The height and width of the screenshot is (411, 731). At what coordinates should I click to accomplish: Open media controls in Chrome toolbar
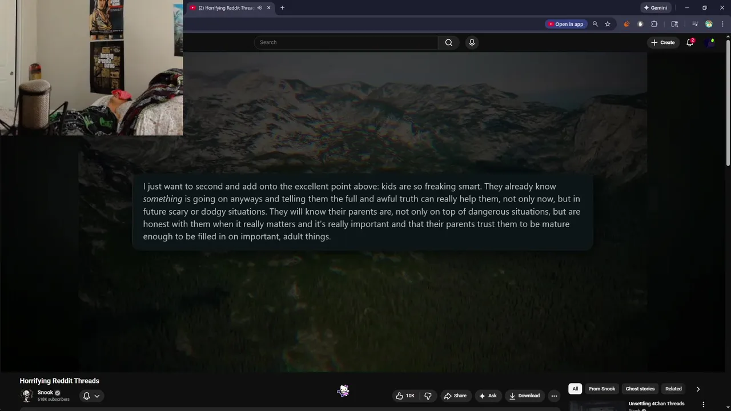695,24
